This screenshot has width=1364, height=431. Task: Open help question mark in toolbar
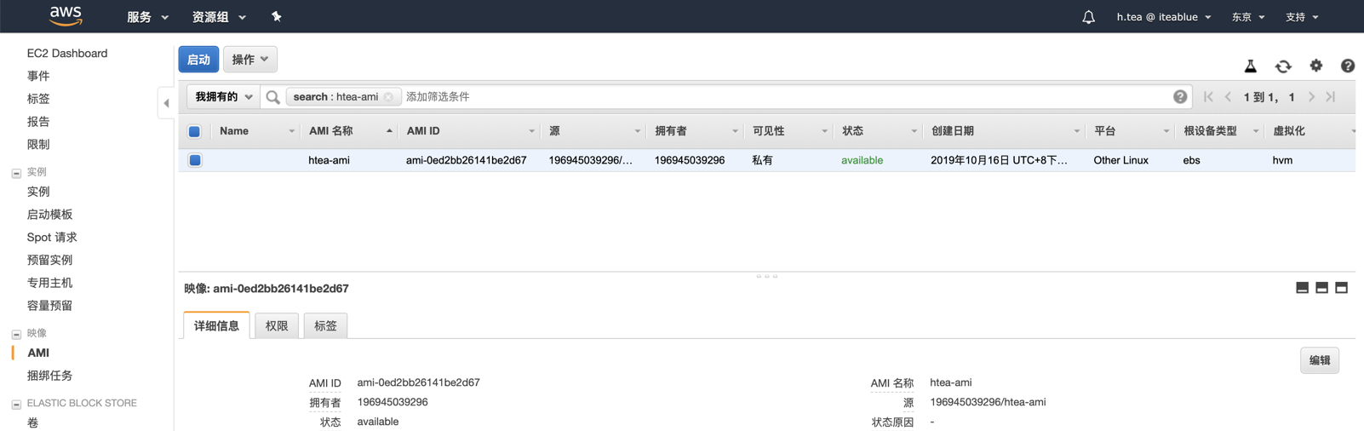(x=1347, y=66)
